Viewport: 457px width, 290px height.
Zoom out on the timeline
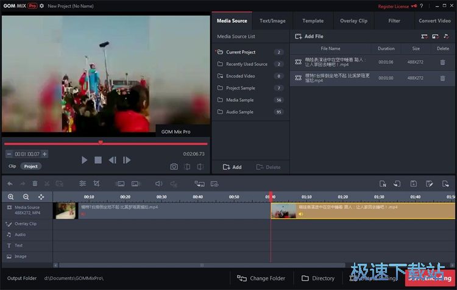[26, 197]
